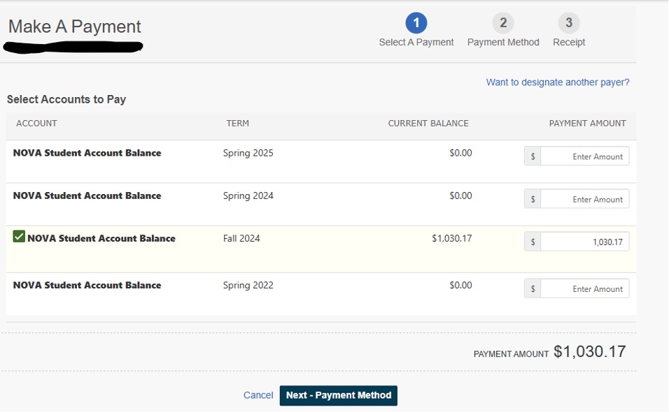
Task: Select the Spring 2022 NOVA Student Account Balance
Action: tap(87, 285)
